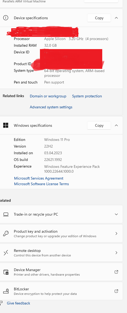The width and height of the screenshot is (127, 313).
Task: Open Domain or workgroup link
Action: (48, 96)
